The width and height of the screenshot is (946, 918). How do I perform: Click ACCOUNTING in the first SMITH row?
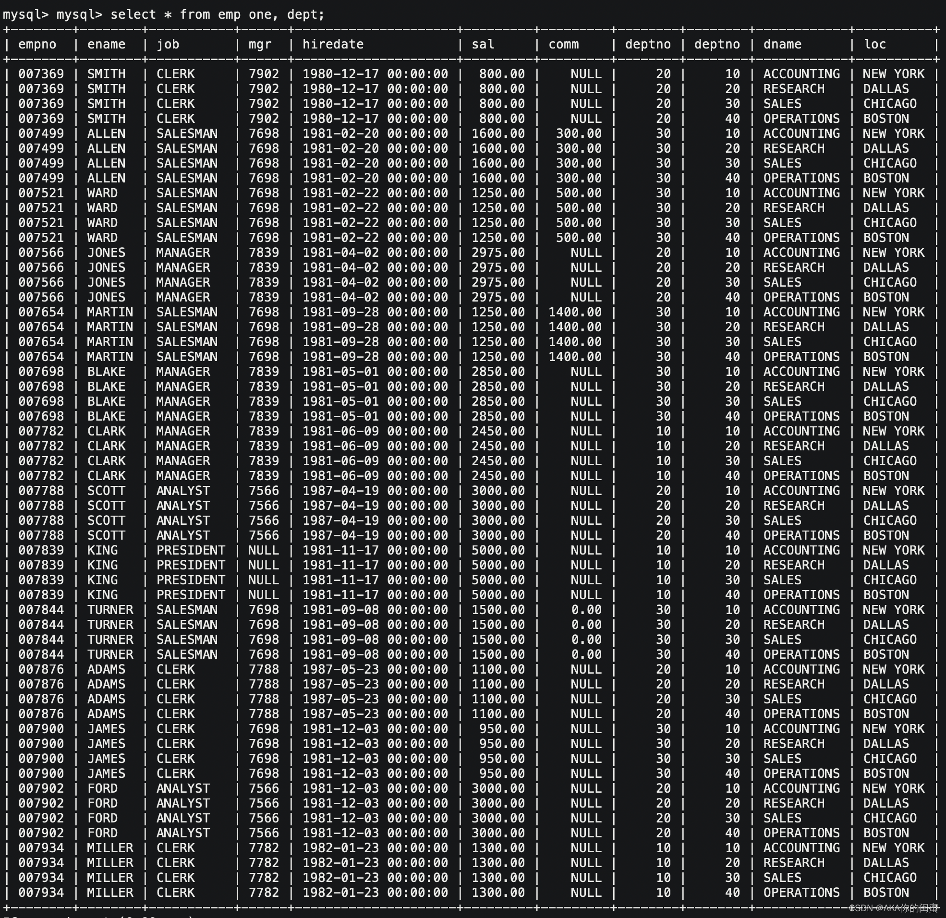pyautogui.click(x=801, y=74)
